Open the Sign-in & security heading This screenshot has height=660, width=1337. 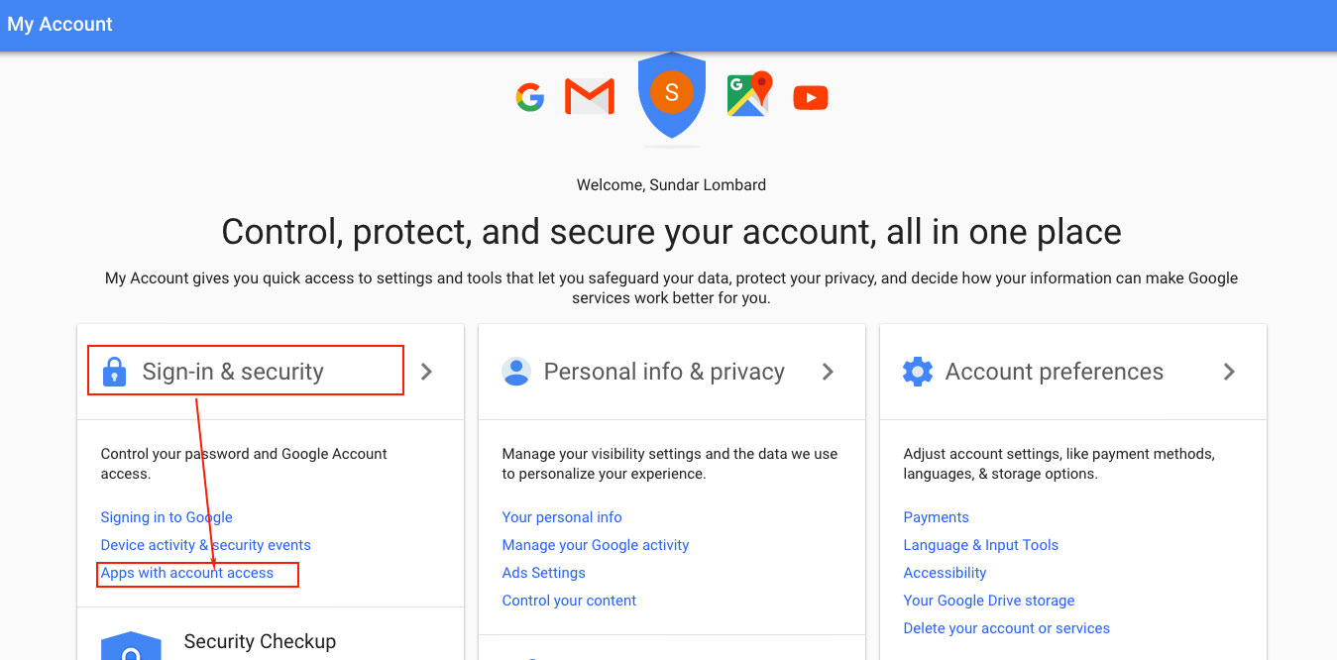[x=233, y=372]
